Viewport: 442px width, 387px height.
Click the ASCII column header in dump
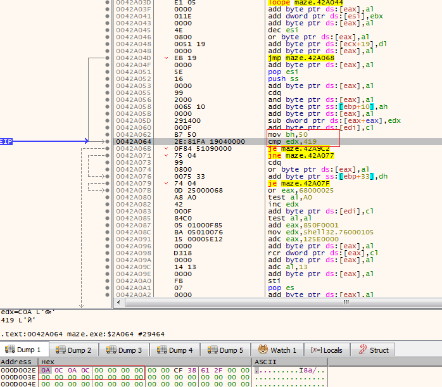(264, 362)
